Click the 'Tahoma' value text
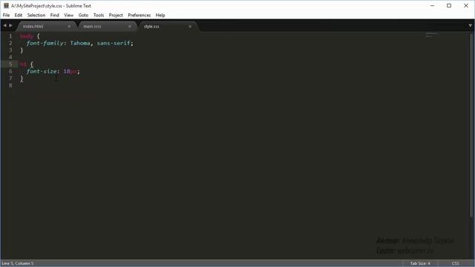This screenshot has width=475, height=267. click(x=80, y=43)
